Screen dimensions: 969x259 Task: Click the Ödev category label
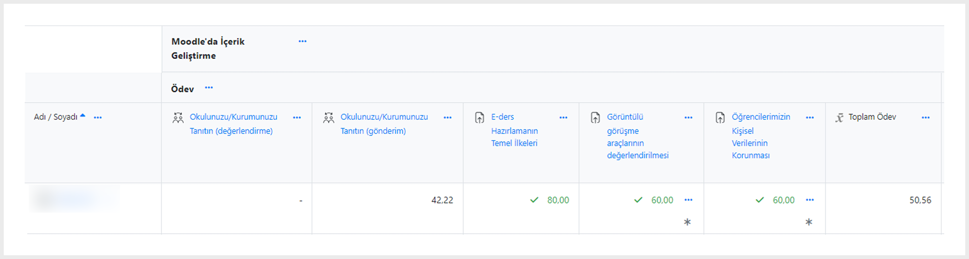click(x=182, y=89)
